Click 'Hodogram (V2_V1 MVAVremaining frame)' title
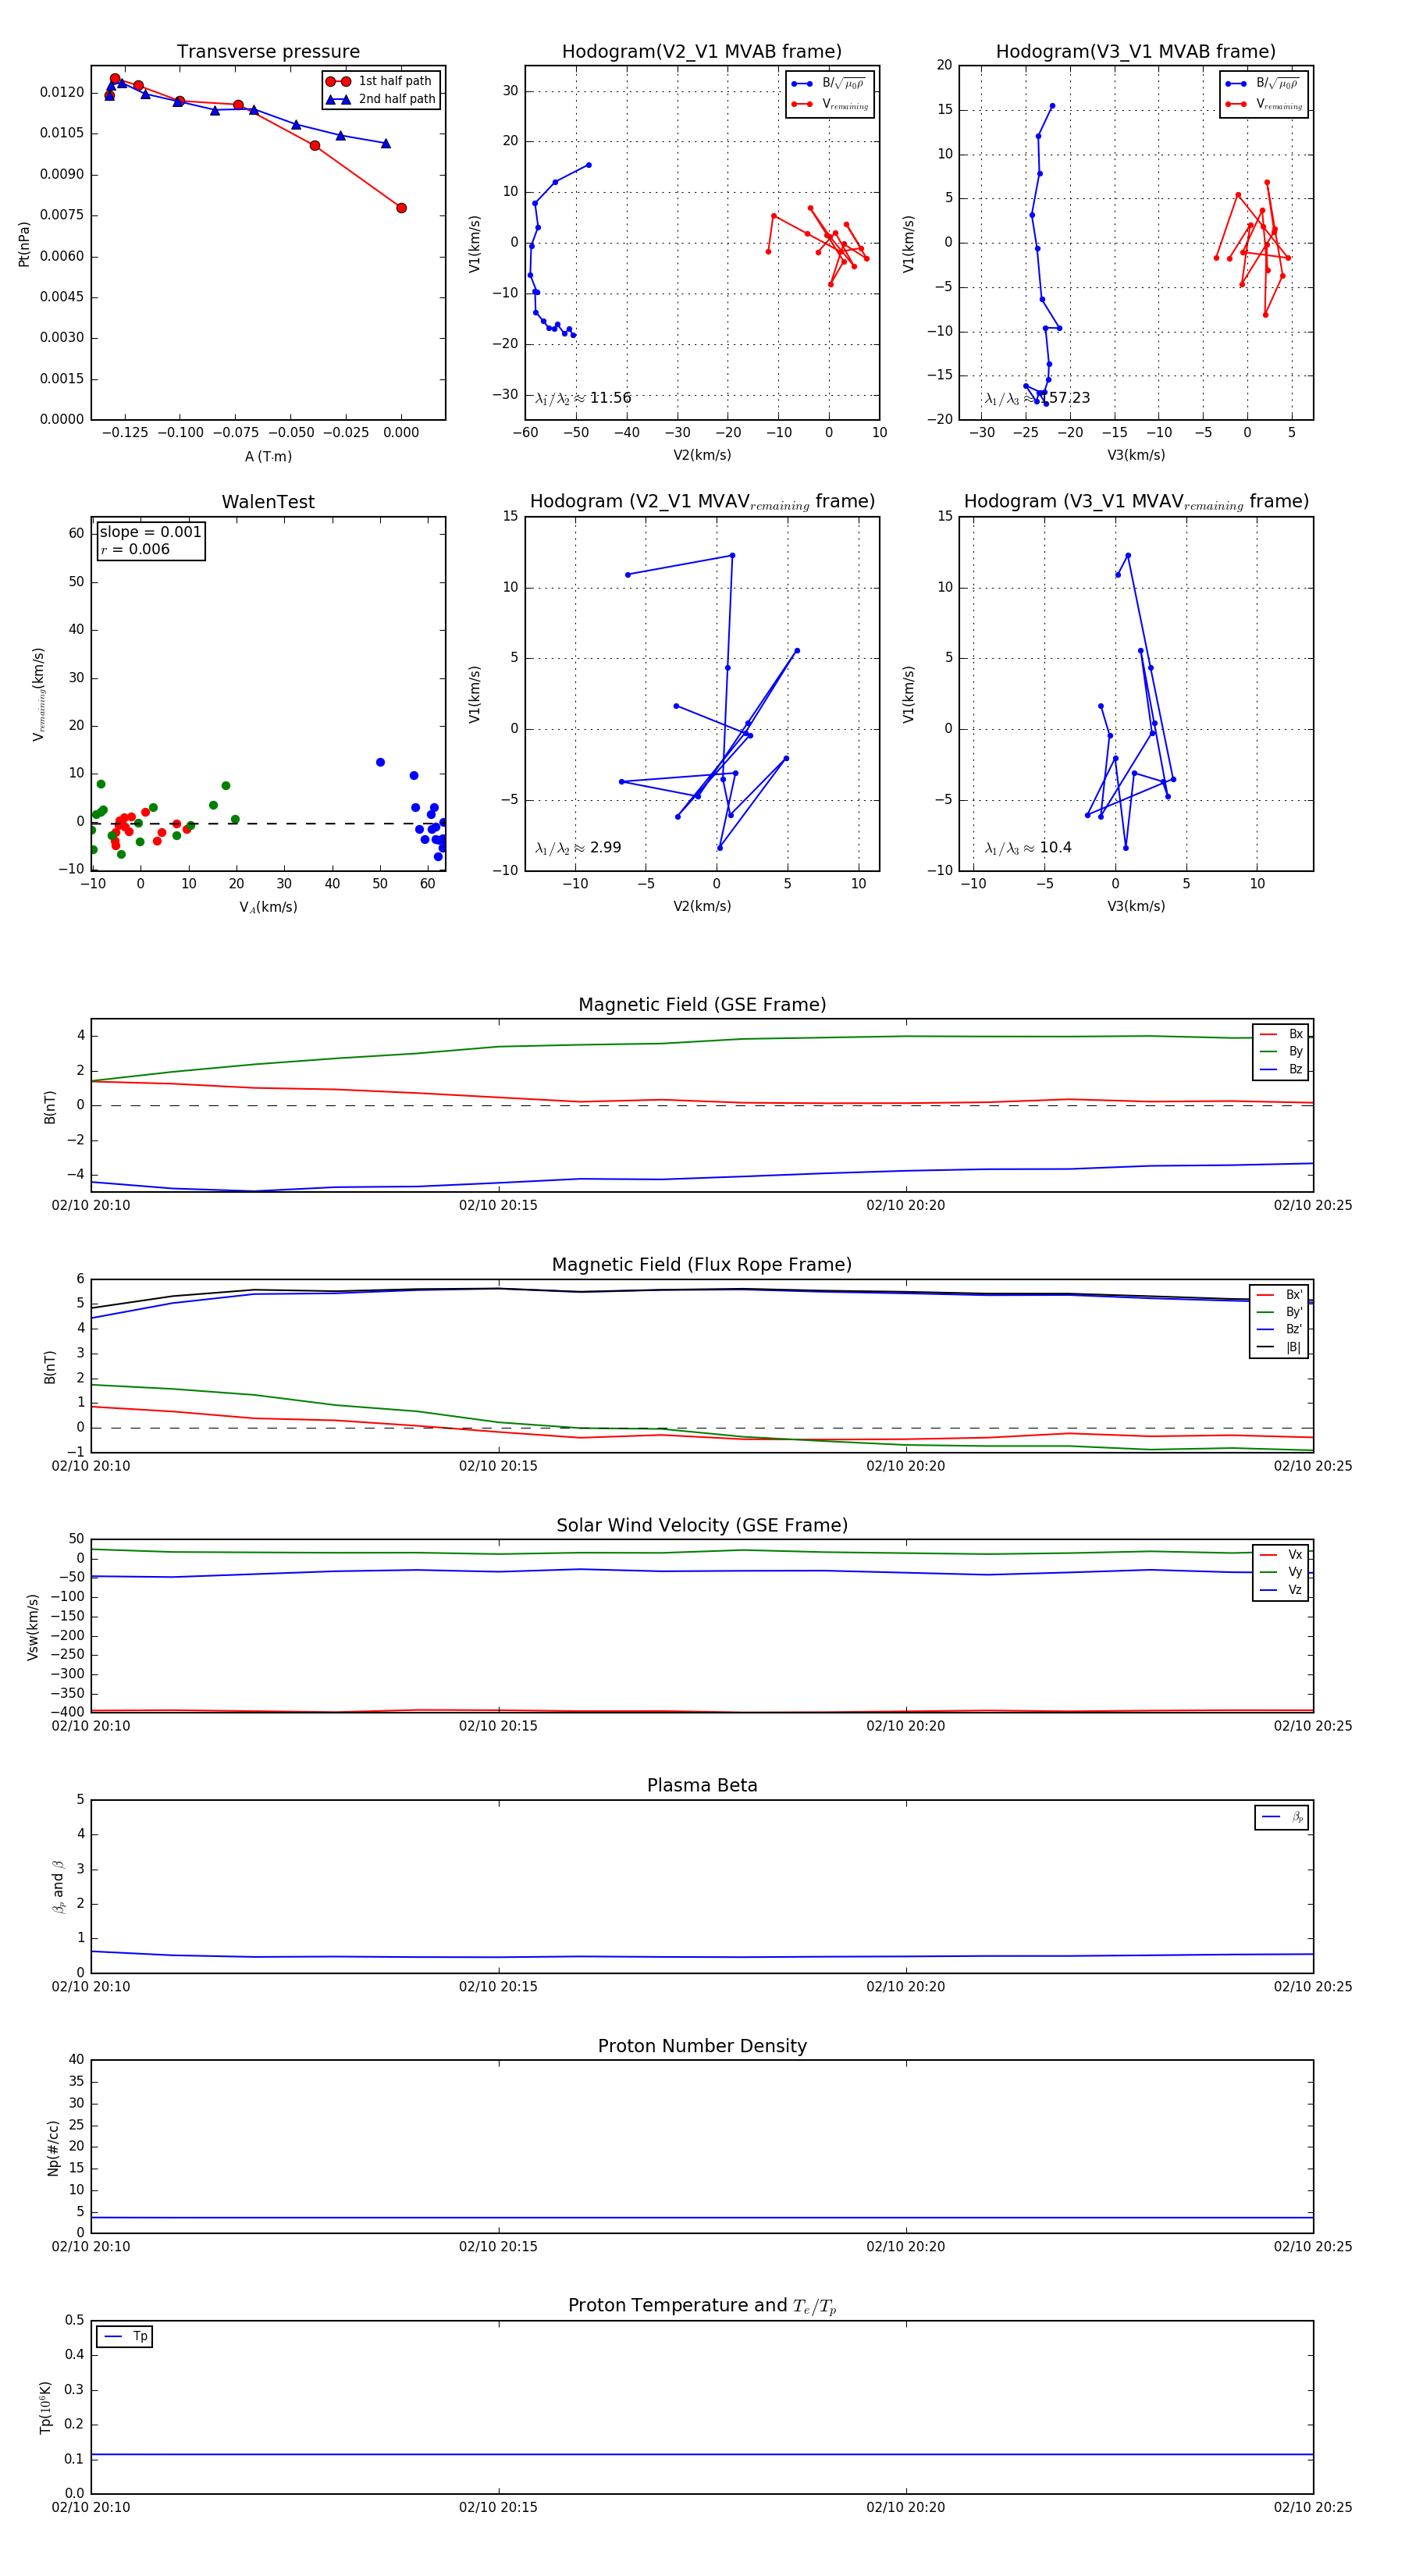Screen dimensions: 1405x2576 [702, 502]
